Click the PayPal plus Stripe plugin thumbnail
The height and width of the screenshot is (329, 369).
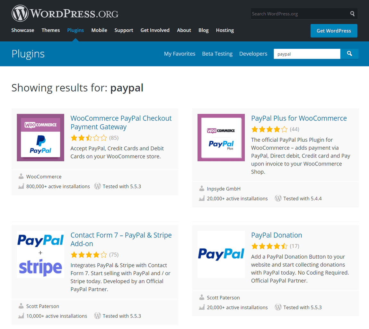tap(40, 254)
